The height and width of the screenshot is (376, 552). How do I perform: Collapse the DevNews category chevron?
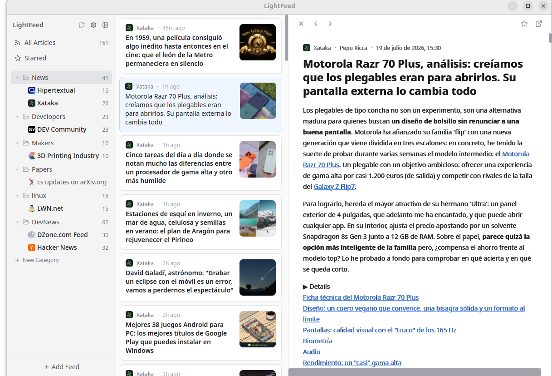point(17,222)
